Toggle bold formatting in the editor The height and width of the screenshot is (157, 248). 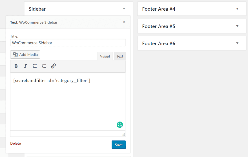(16, 66)
